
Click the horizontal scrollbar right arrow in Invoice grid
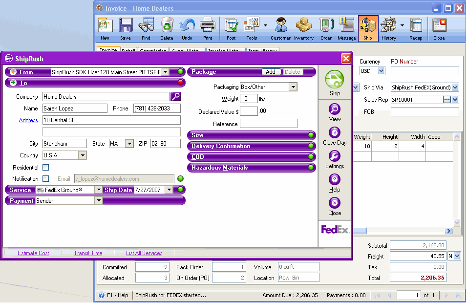(x=448, y=231)
